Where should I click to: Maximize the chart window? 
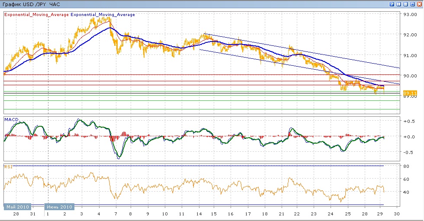click(413, 4)
